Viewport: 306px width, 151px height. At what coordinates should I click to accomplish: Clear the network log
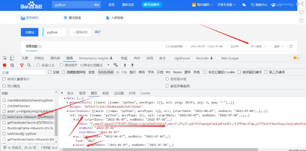pos(12,65)
